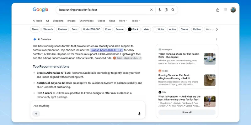Screen dimensions: 251x125
Task: Apply the Active filter chip
Action: pyautogui.click(x=173, y=29)
